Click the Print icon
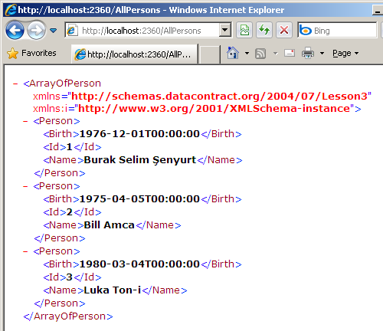Image resolution: width=383 pixels, height=331 pixels. coord(308,53)
